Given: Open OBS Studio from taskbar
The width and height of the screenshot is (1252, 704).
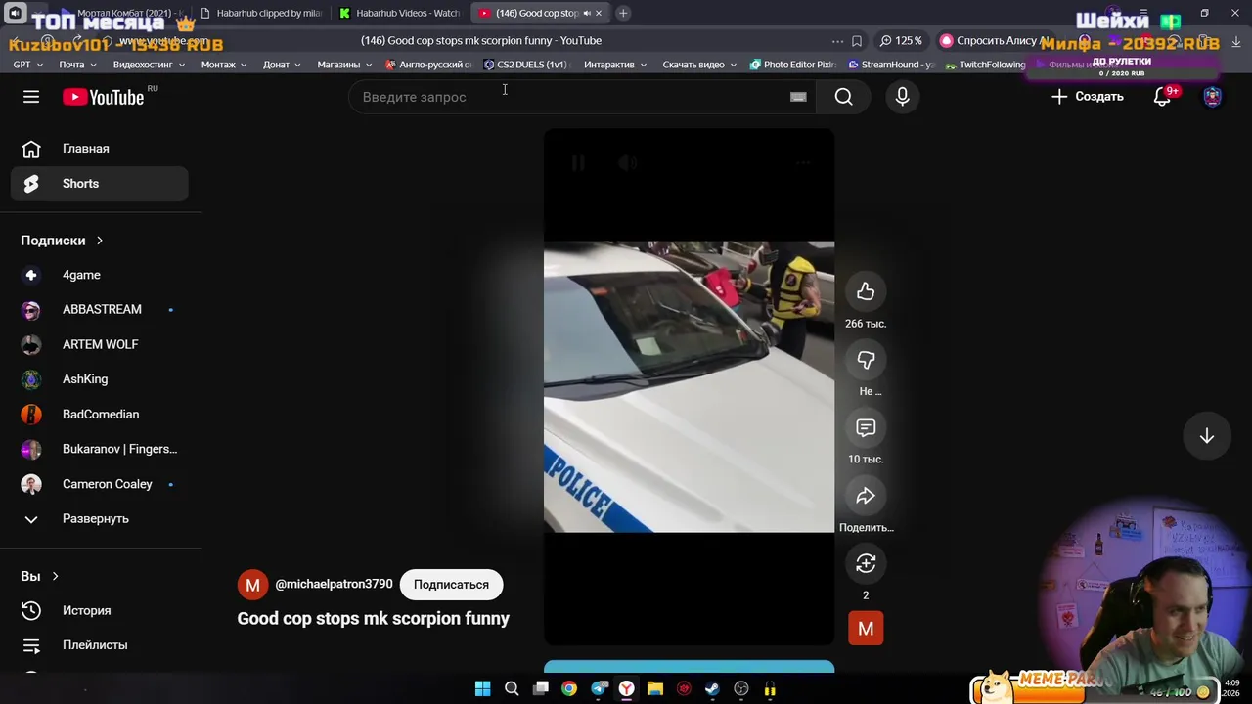Looking at the screenshot, I should pyautogui.click(x=741, y=689).
